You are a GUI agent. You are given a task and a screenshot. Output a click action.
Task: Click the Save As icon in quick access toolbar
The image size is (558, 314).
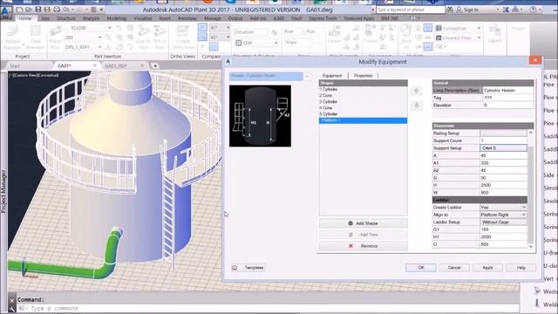click(47, 10)
